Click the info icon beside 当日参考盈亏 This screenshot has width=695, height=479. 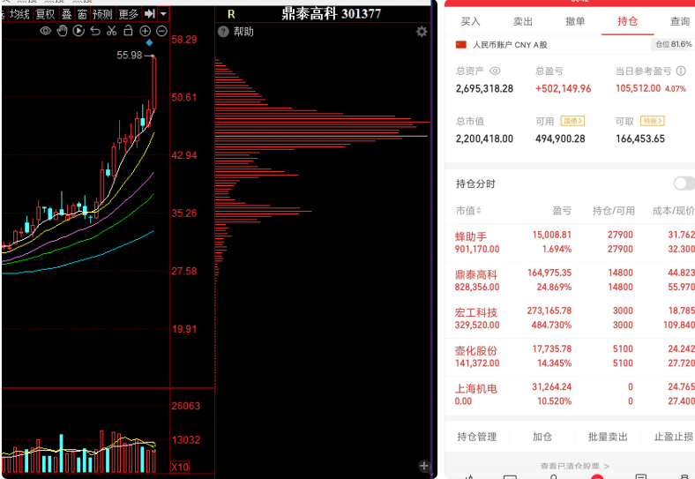(681, 71)
